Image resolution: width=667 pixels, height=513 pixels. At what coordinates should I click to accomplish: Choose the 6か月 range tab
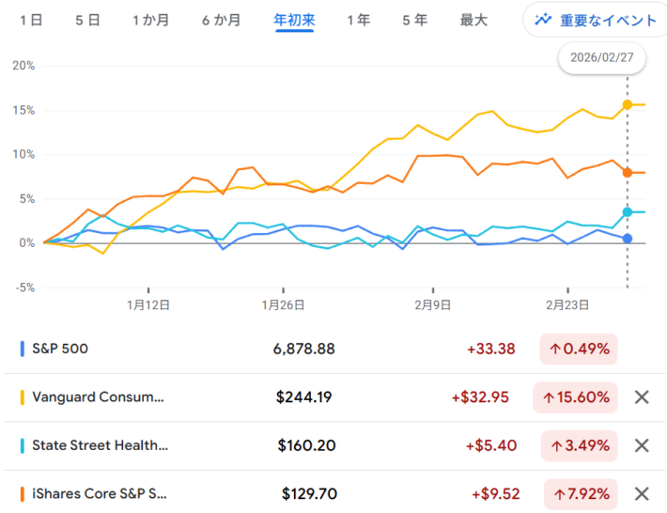coord(221,20)
